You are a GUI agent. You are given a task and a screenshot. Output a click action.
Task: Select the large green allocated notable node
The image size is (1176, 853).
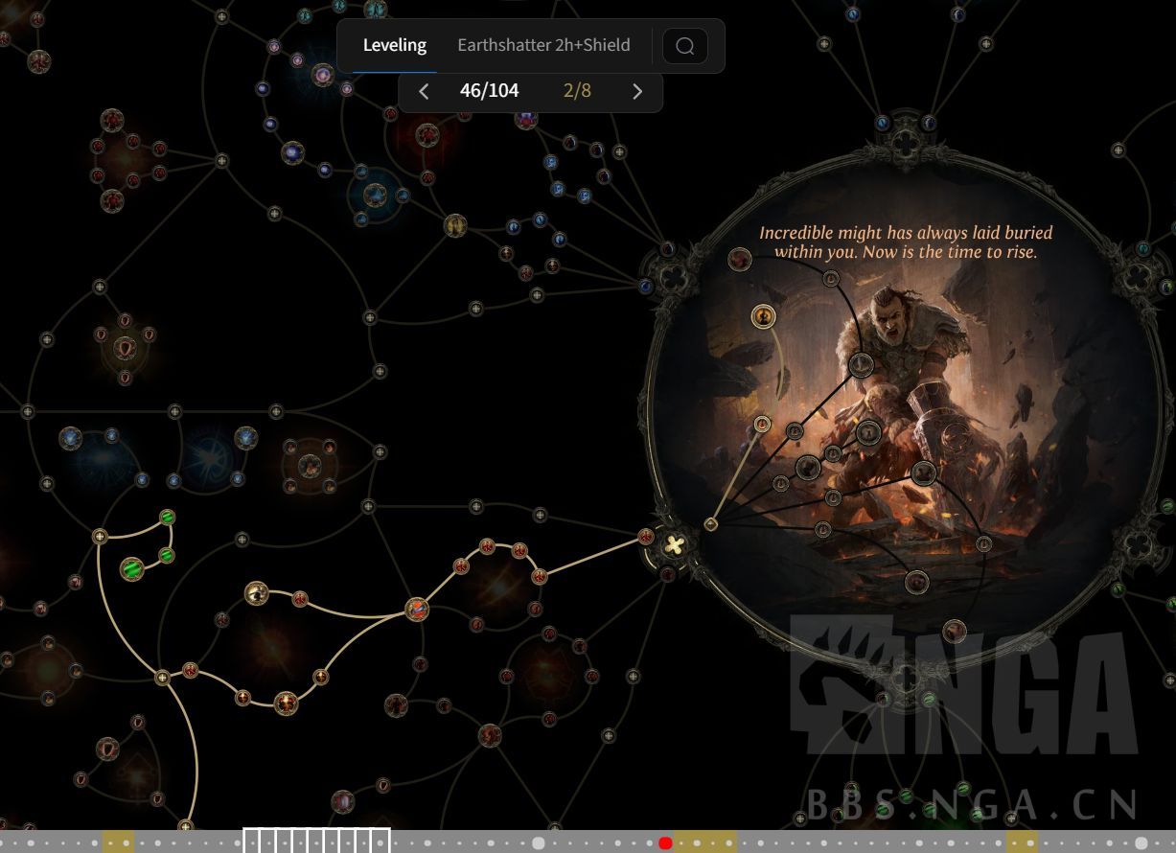132,568
